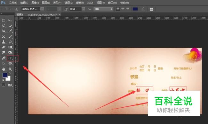Screen dimensions: 208x124
Task: Toggle Quick Mask mode
Action: [4, 85]
